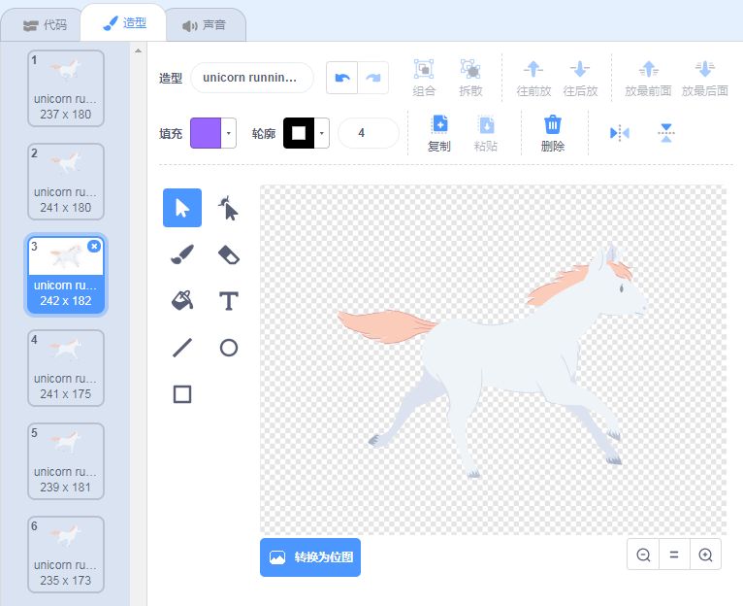Copy selection with 复制
Screen dimensions: 743x606
(439, 133)
